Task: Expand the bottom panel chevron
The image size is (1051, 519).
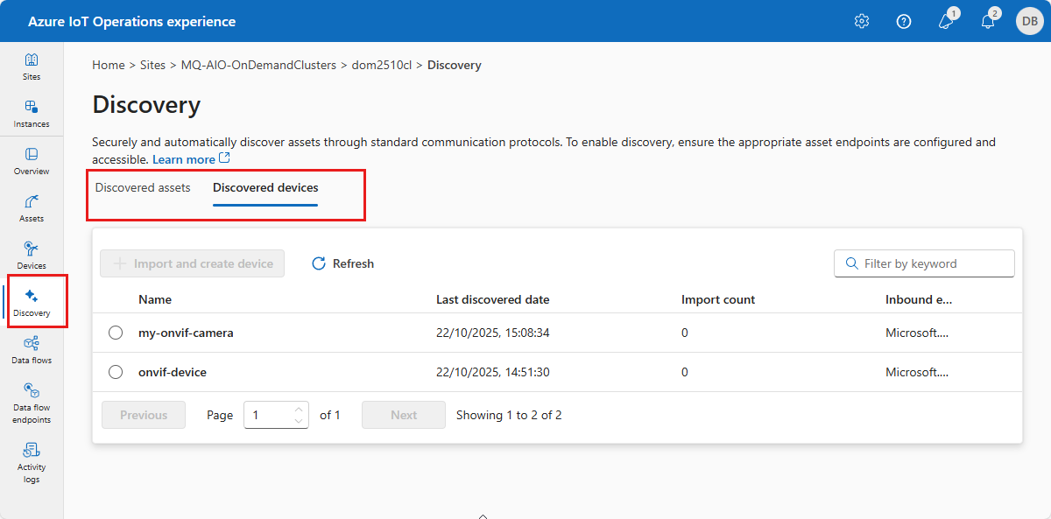Action: click(x=483, y=515)
